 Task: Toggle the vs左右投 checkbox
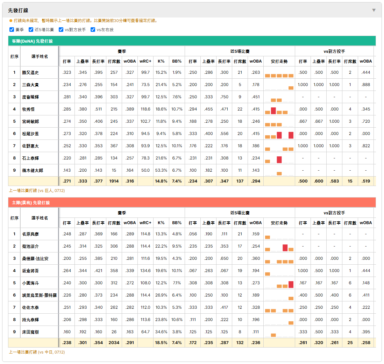tap(93, 30)
